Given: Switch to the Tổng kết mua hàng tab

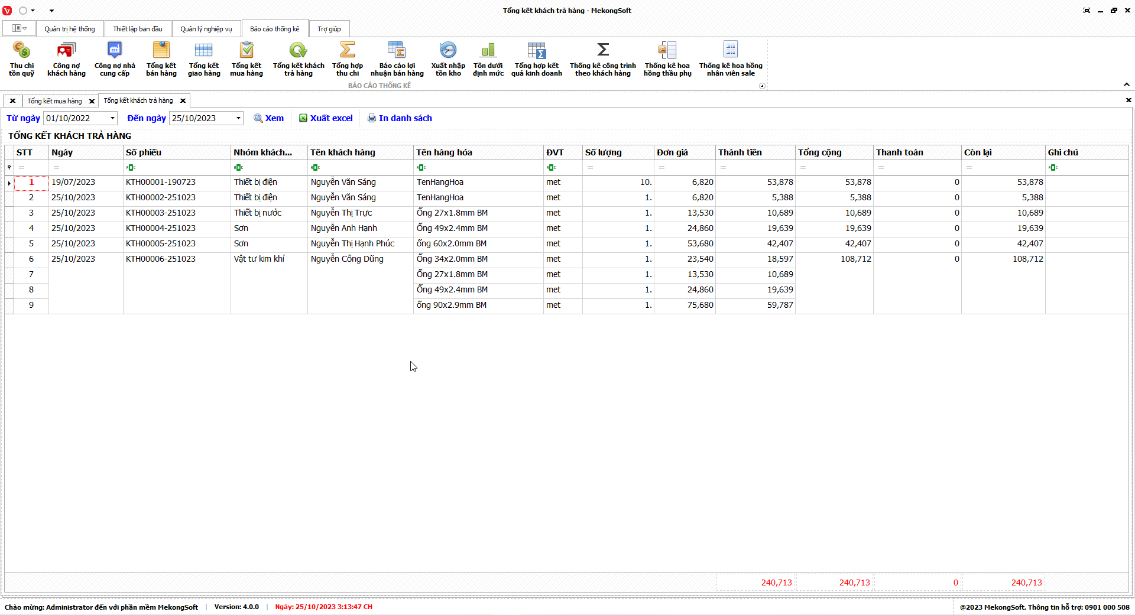Looking at the screenshot, I should point(54,101).
